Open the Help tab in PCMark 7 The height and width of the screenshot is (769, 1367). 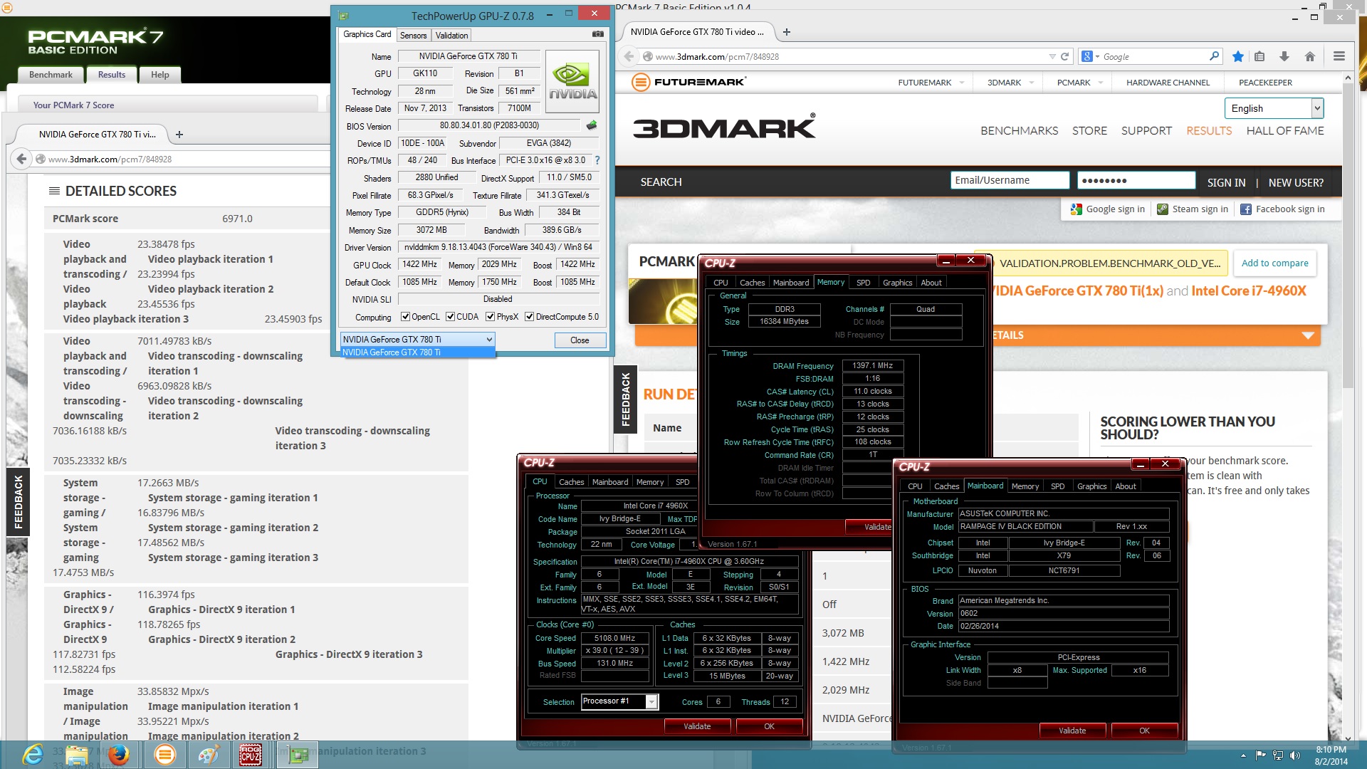[x=160, y=75]
